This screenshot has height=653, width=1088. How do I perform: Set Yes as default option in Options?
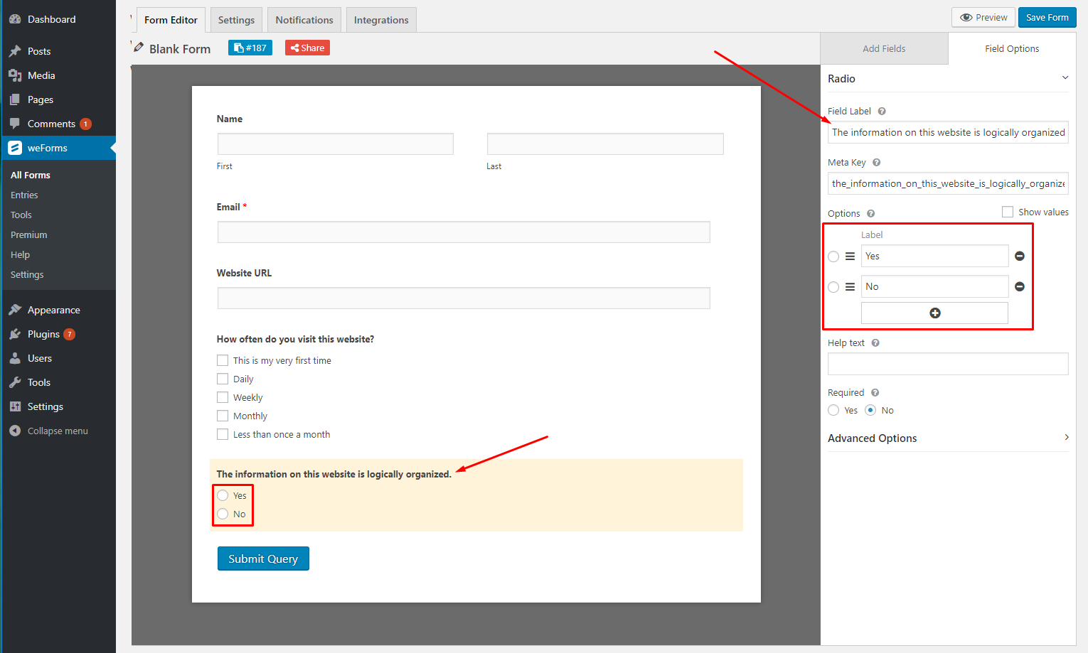point(833,257)
